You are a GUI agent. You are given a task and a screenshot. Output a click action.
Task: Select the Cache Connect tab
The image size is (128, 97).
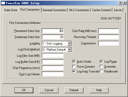[x=101, y=10]
